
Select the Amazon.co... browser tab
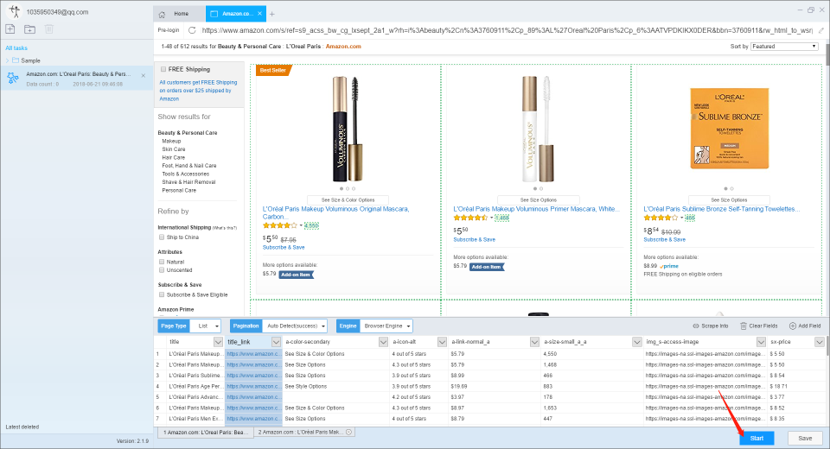[x=236, y=14]
